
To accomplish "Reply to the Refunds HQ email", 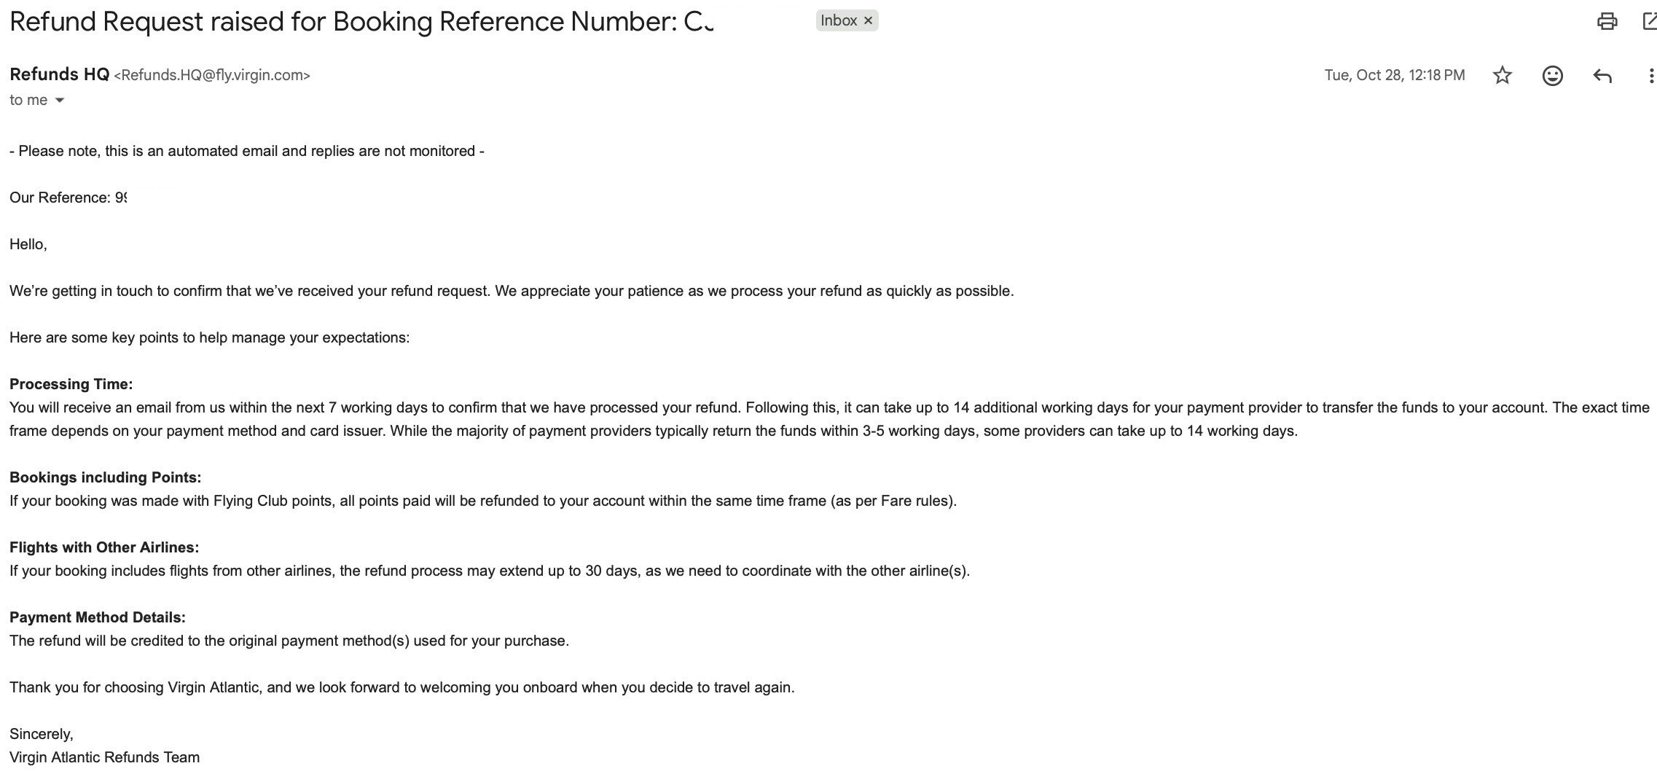I will click(x=1602, y=75).
